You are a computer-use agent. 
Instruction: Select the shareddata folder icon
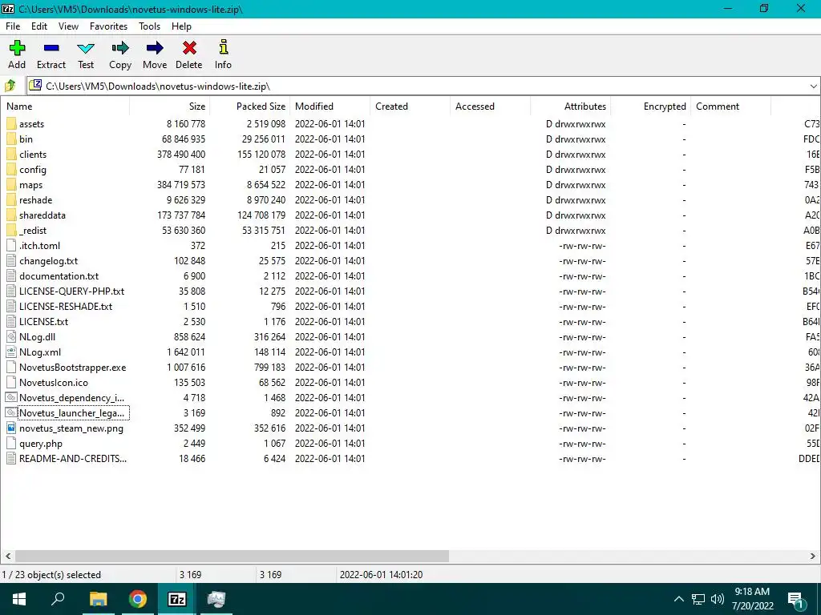coord(11,215)
